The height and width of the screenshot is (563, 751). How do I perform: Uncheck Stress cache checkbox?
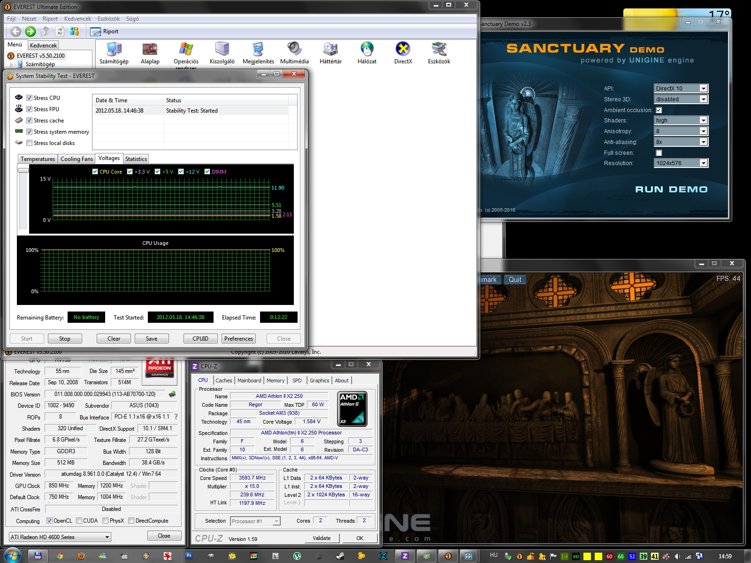29,121
